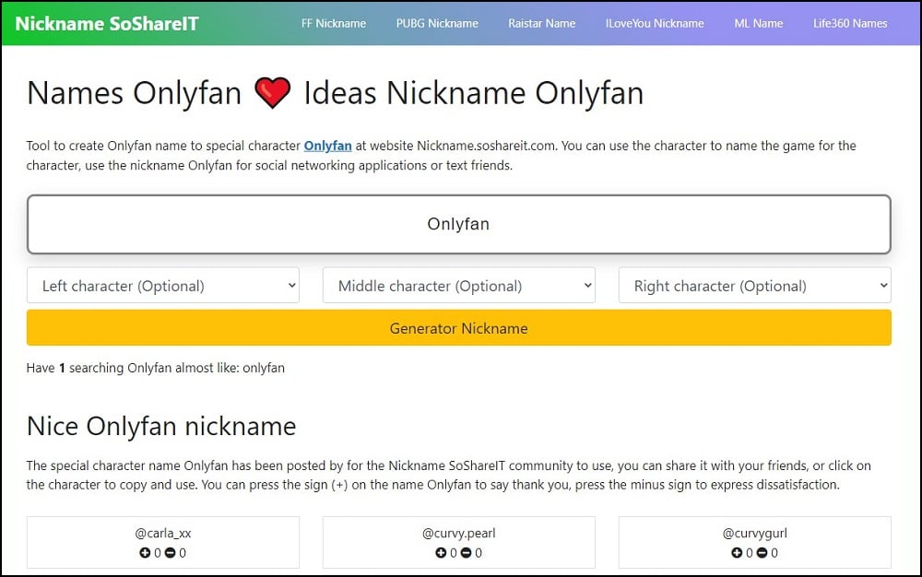Downvote the @curvy.pearl nickname
The width and height of the screenshot is (922, 577).
click(466, 553)
